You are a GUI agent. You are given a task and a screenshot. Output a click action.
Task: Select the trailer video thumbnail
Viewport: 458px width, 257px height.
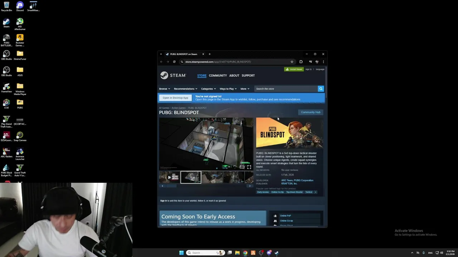[x=169, y=177]
